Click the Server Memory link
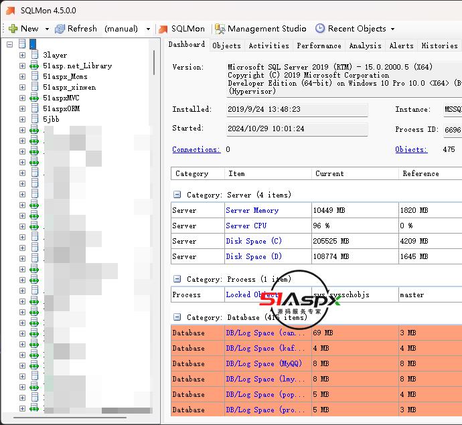The height and width of the screenshot is (425, 462). [x=252, y=210]
